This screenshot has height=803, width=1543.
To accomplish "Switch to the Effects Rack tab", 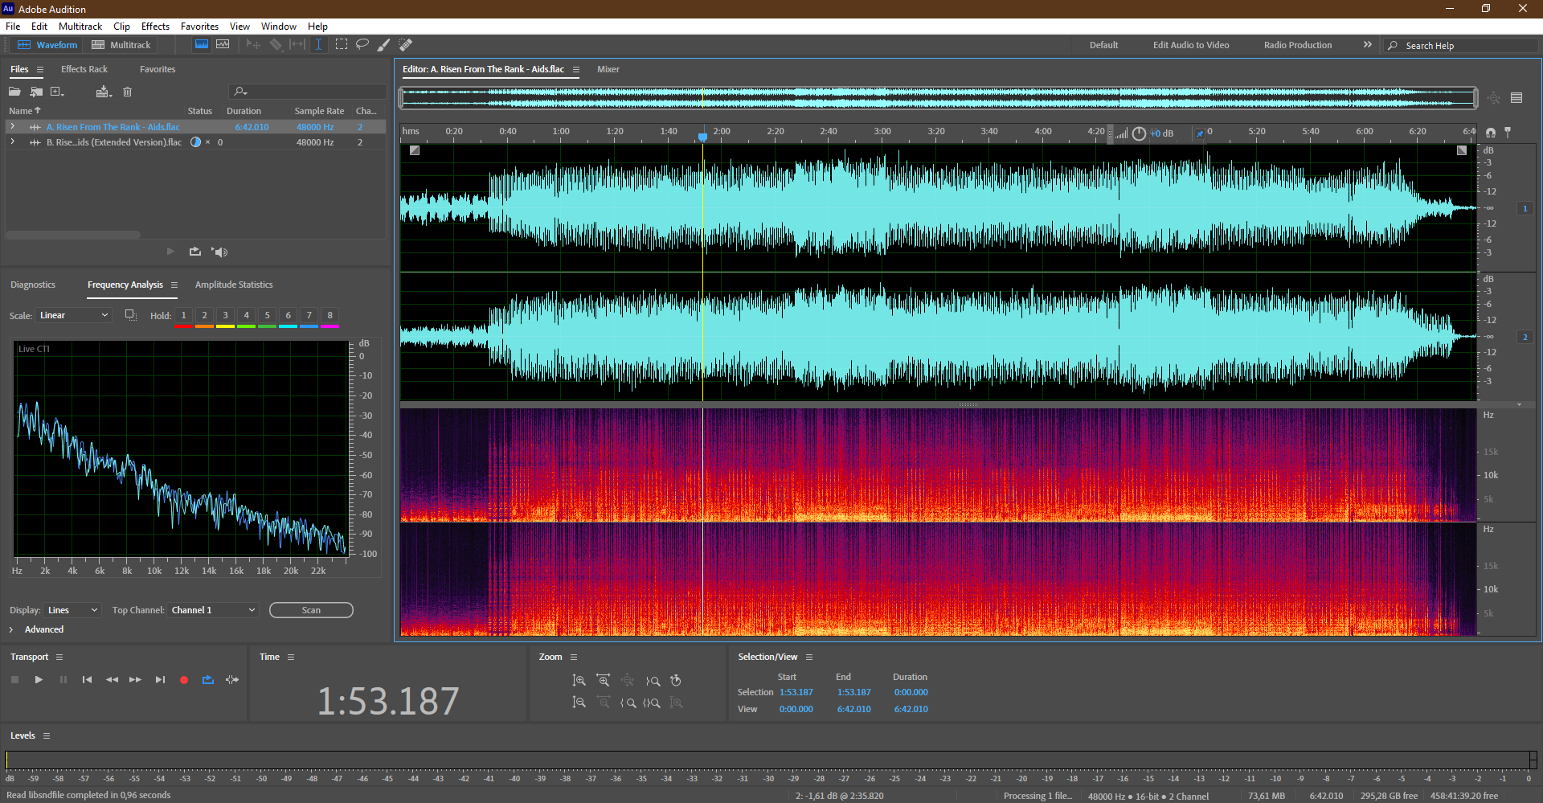I will (x=84, y=69).
